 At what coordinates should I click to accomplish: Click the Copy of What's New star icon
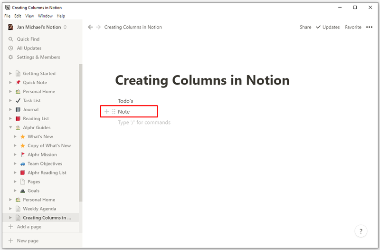(23, 145)
